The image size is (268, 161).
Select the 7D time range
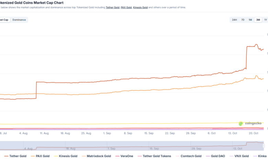point(243,20)
